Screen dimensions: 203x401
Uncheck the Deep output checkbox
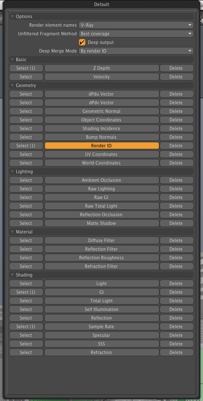pos(82,42)
